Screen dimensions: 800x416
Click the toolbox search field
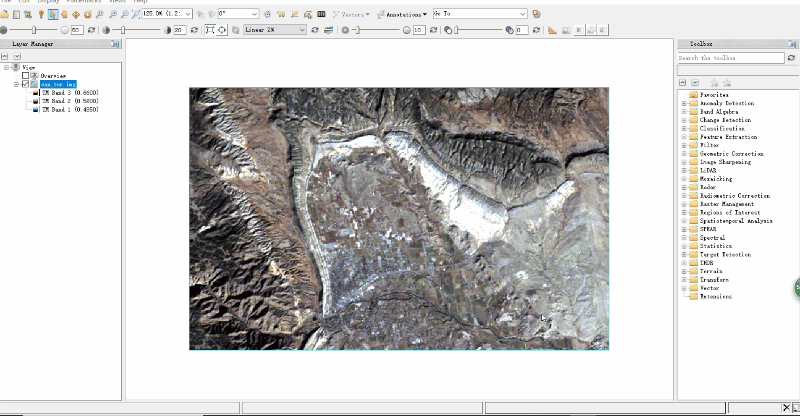pyautogui.click(x=731, y=58)
